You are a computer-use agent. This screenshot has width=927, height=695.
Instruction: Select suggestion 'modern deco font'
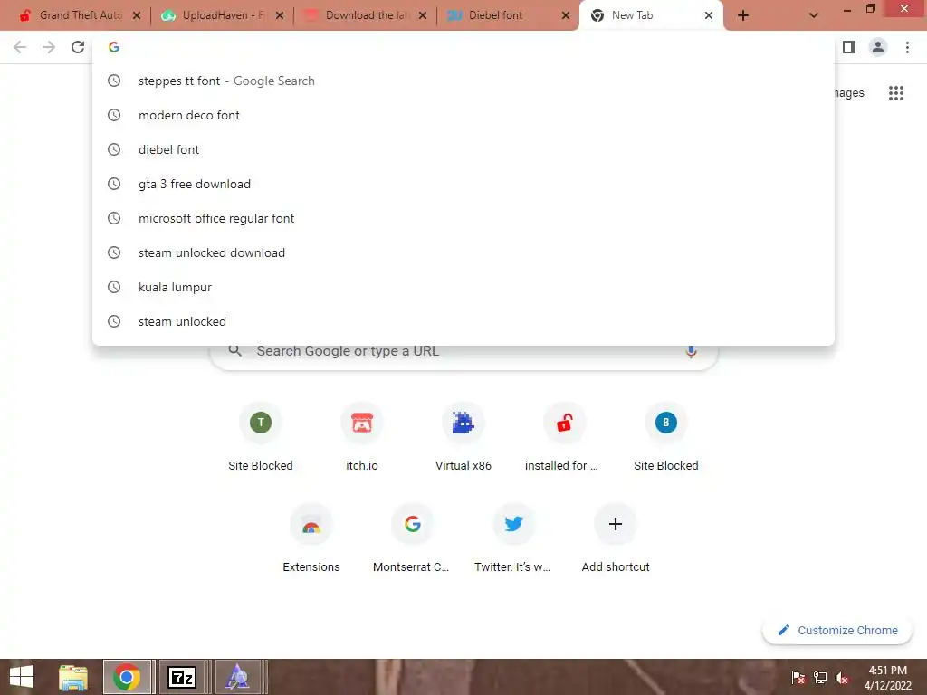(463, 115)
